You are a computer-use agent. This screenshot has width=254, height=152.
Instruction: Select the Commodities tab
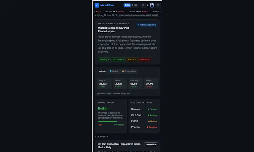(129, 71)
